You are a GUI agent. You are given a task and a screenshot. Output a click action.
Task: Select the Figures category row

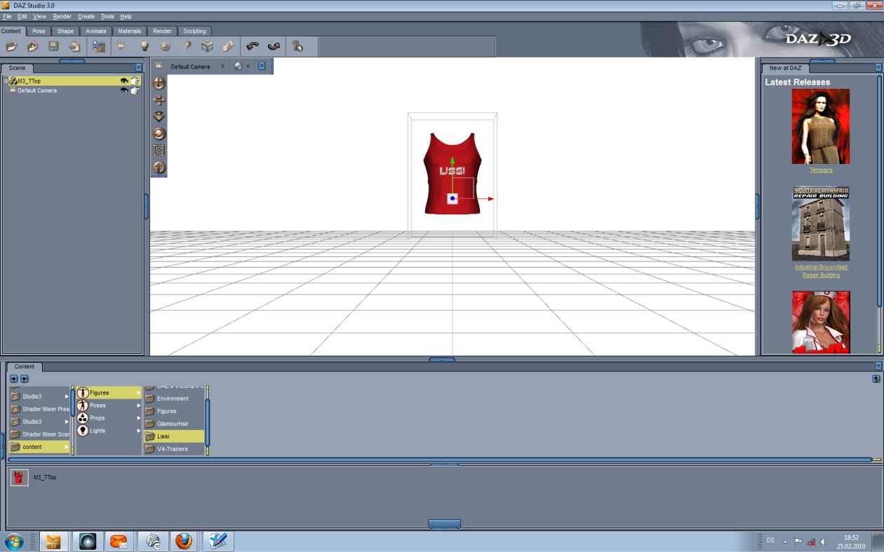[109, 393]
